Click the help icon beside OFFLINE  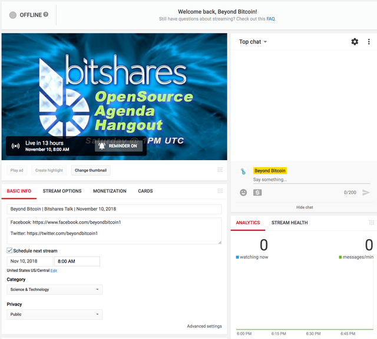tap(46, 14)
